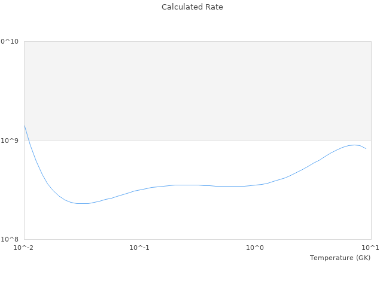The image size is (383, 287).
Task: Click the curve above the 10^-1 tick
Action: [x=139, y=190]
